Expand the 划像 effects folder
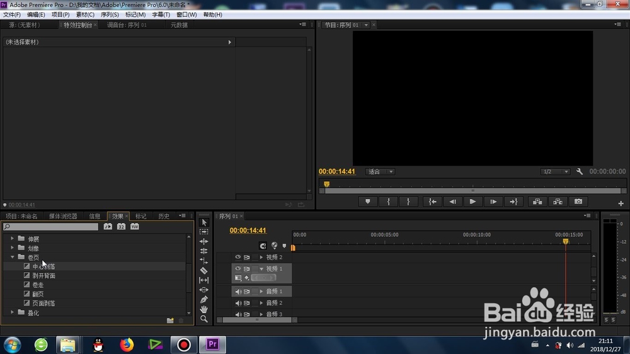Screen dimensions: 630x354 point(12,248)
